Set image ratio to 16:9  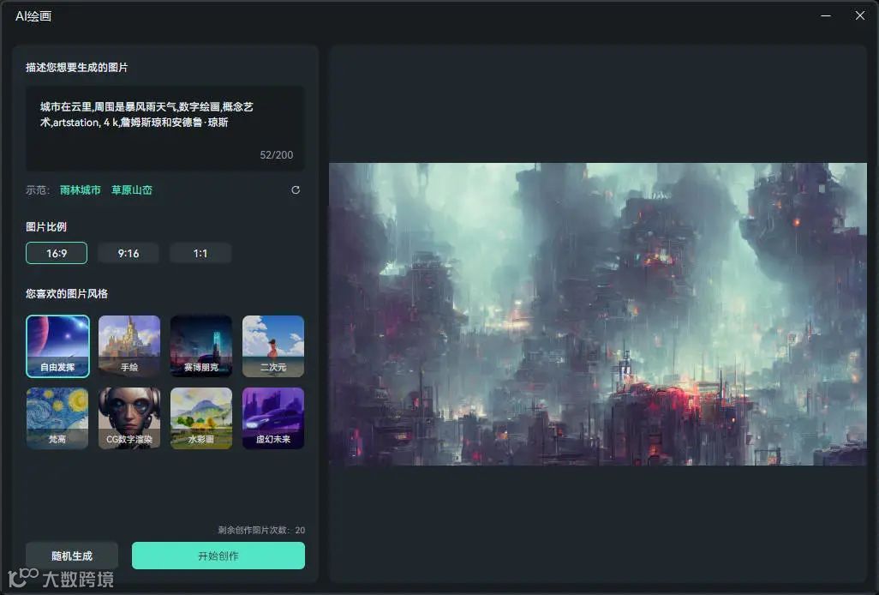[x=57, y=253]
